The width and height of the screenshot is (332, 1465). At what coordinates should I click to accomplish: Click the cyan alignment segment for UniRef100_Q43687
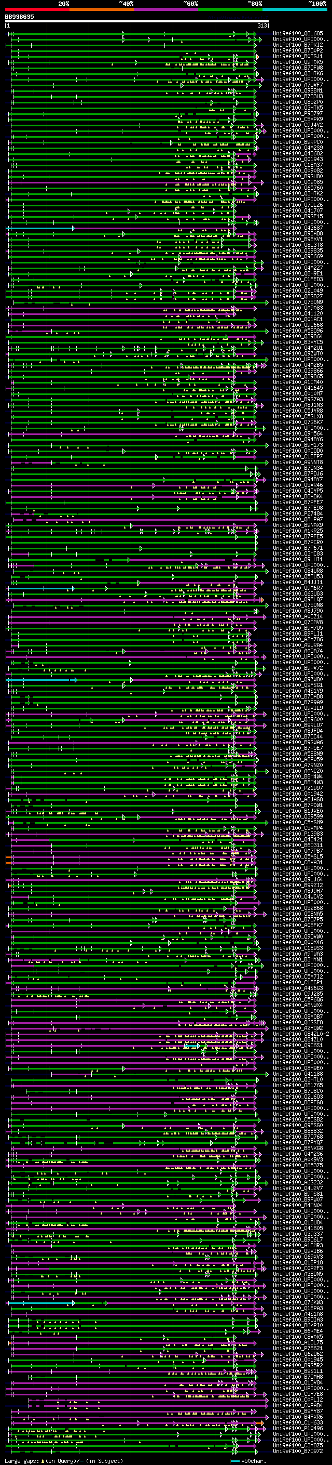[x=40, y=228]
